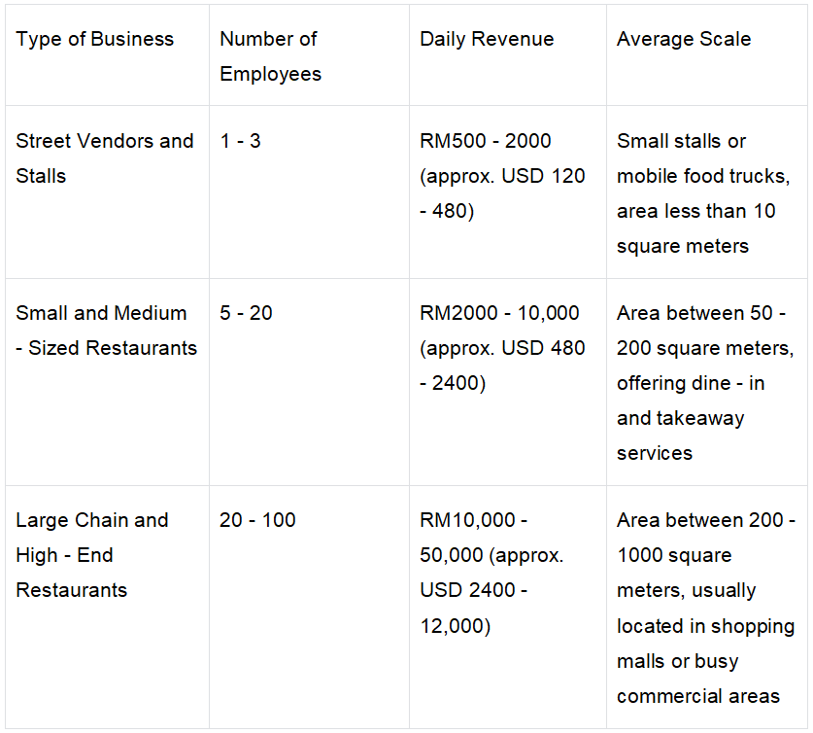Click the 'RM500 - 2000' revenue text
Screen dimensions: 813x733
486,141
